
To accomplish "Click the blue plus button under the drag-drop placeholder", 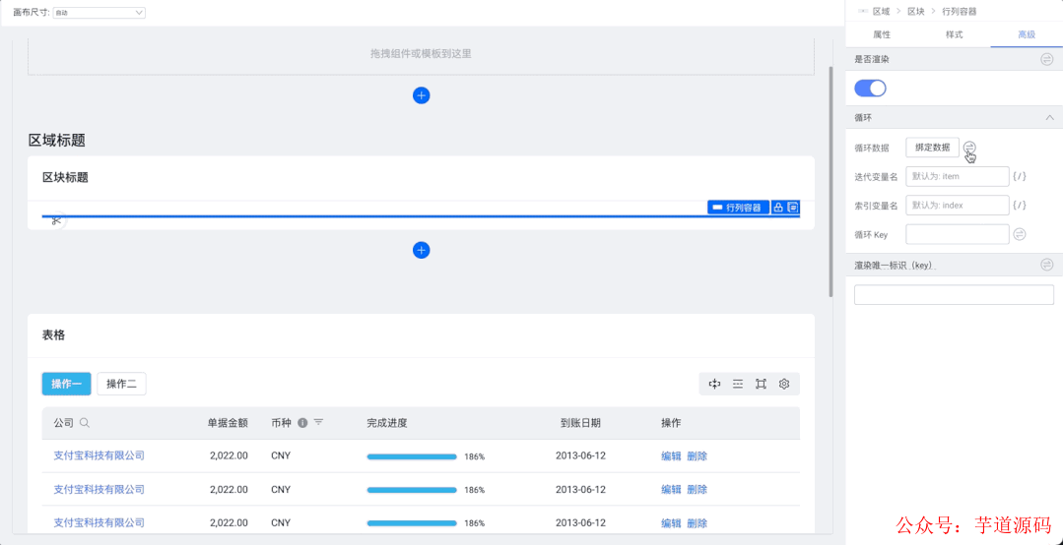I will [x=421, y=95].
